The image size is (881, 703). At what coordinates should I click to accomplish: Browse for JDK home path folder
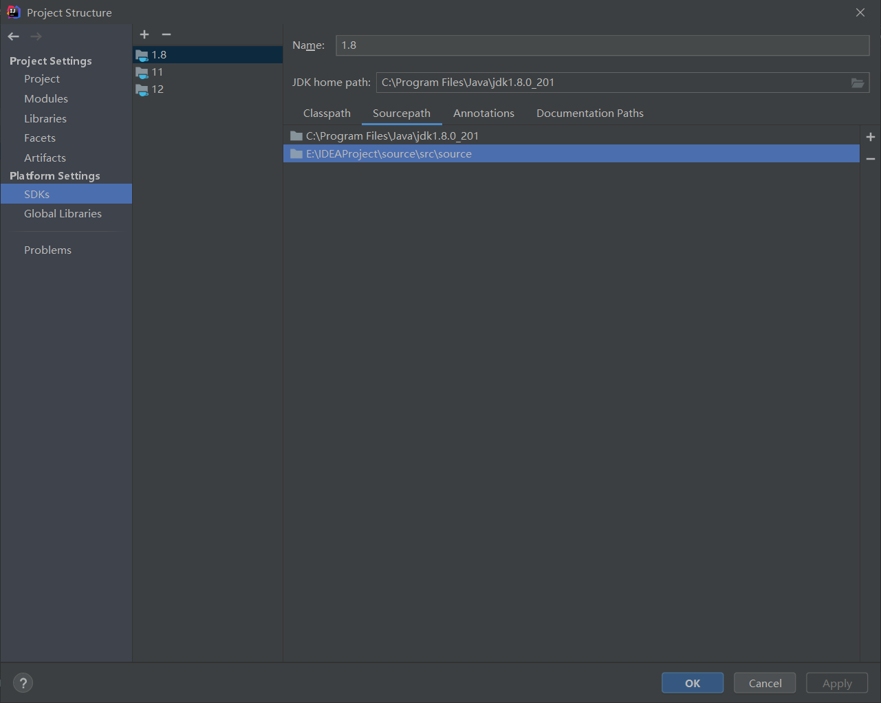[858, 83]
